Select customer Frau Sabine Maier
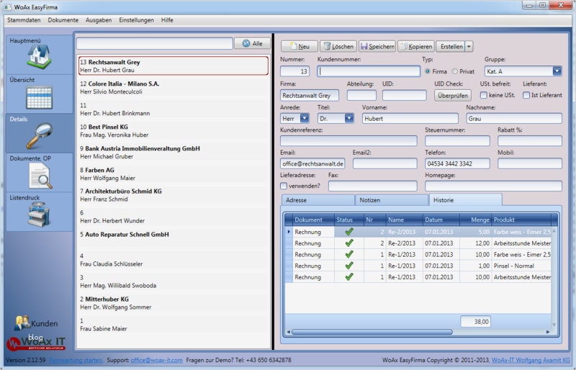Screen dimensions: 576x370 174,325
